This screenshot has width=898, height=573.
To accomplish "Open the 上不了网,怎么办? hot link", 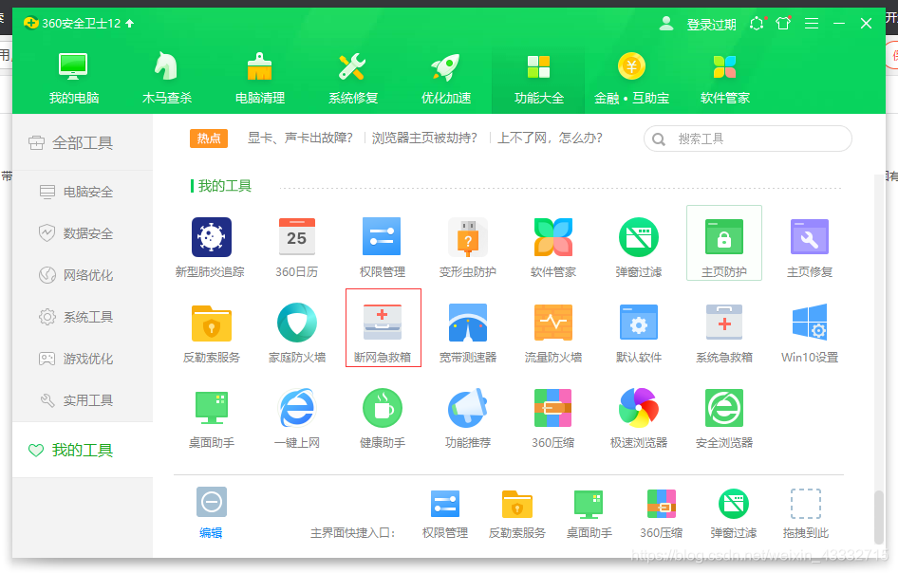I will coord(550,138).
